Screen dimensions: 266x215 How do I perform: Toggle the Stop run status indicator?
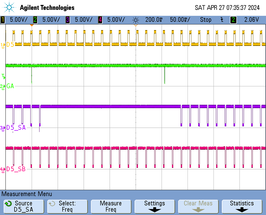[205, 20]
